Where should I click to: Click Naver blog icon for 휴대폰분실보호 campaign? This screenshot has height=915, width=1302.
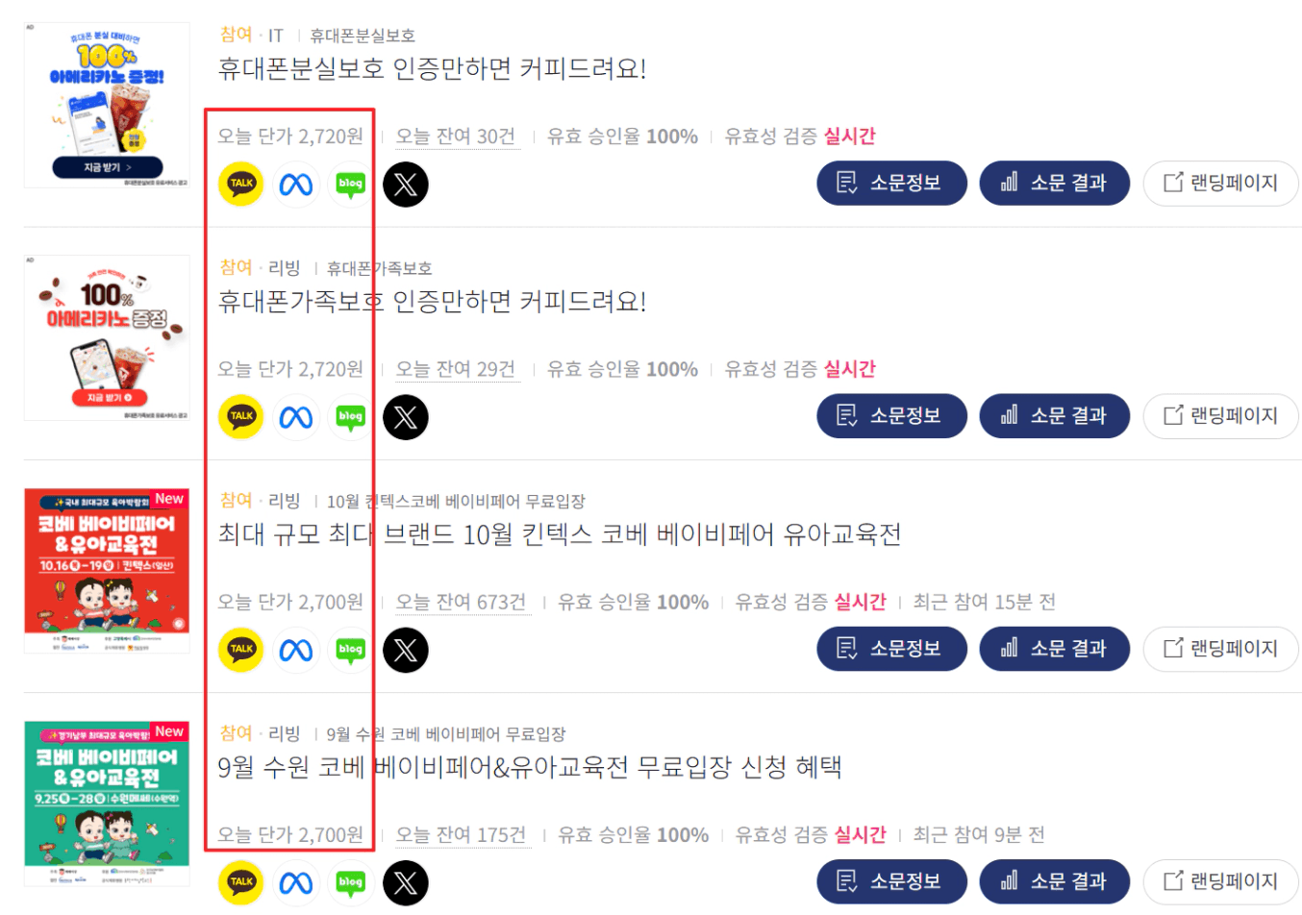click(351, 184)
